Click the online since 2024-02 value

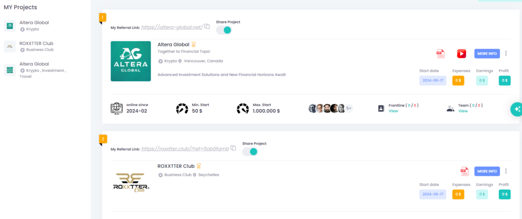point(137,111)
